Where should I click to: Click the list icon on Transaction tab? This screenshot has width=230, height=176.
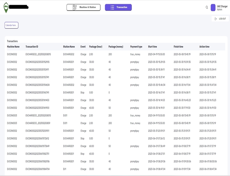coord(112,7)
